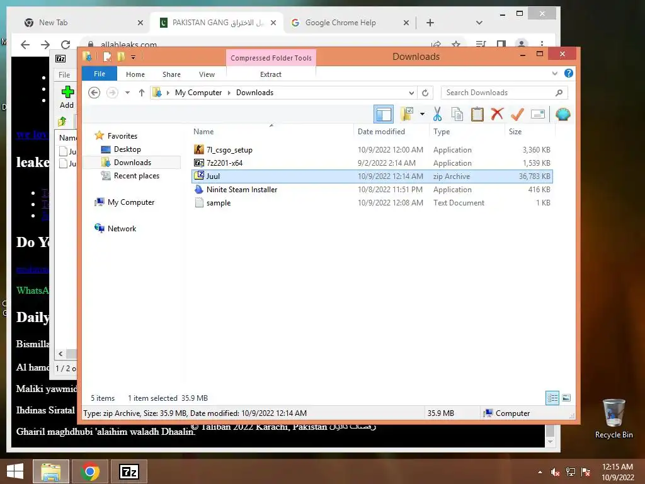Go up one folder level
The image size is (645, 484).
coord(142,93)
